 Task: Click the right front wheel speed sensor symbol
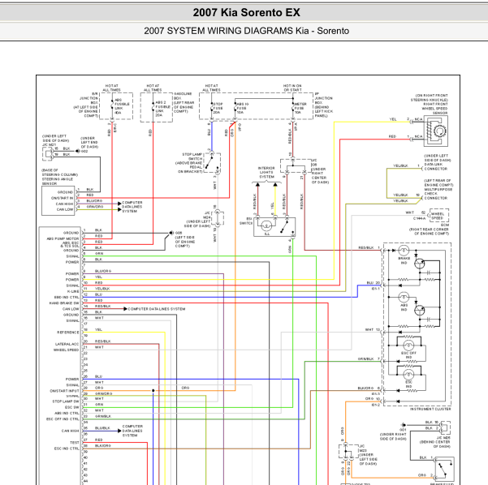click(x=436, y=131)
